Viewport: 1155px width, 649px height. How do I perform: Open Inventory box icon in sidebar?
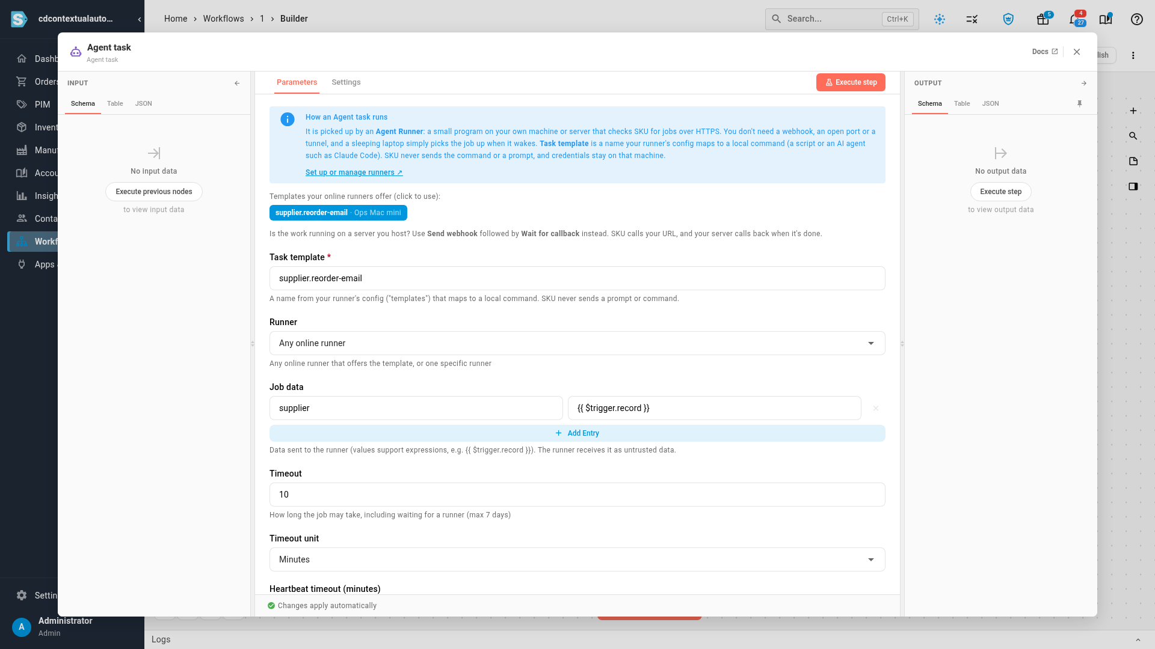click(22, 127)
